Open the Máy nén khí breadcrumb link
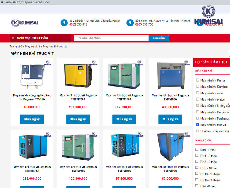 point(32,47)
